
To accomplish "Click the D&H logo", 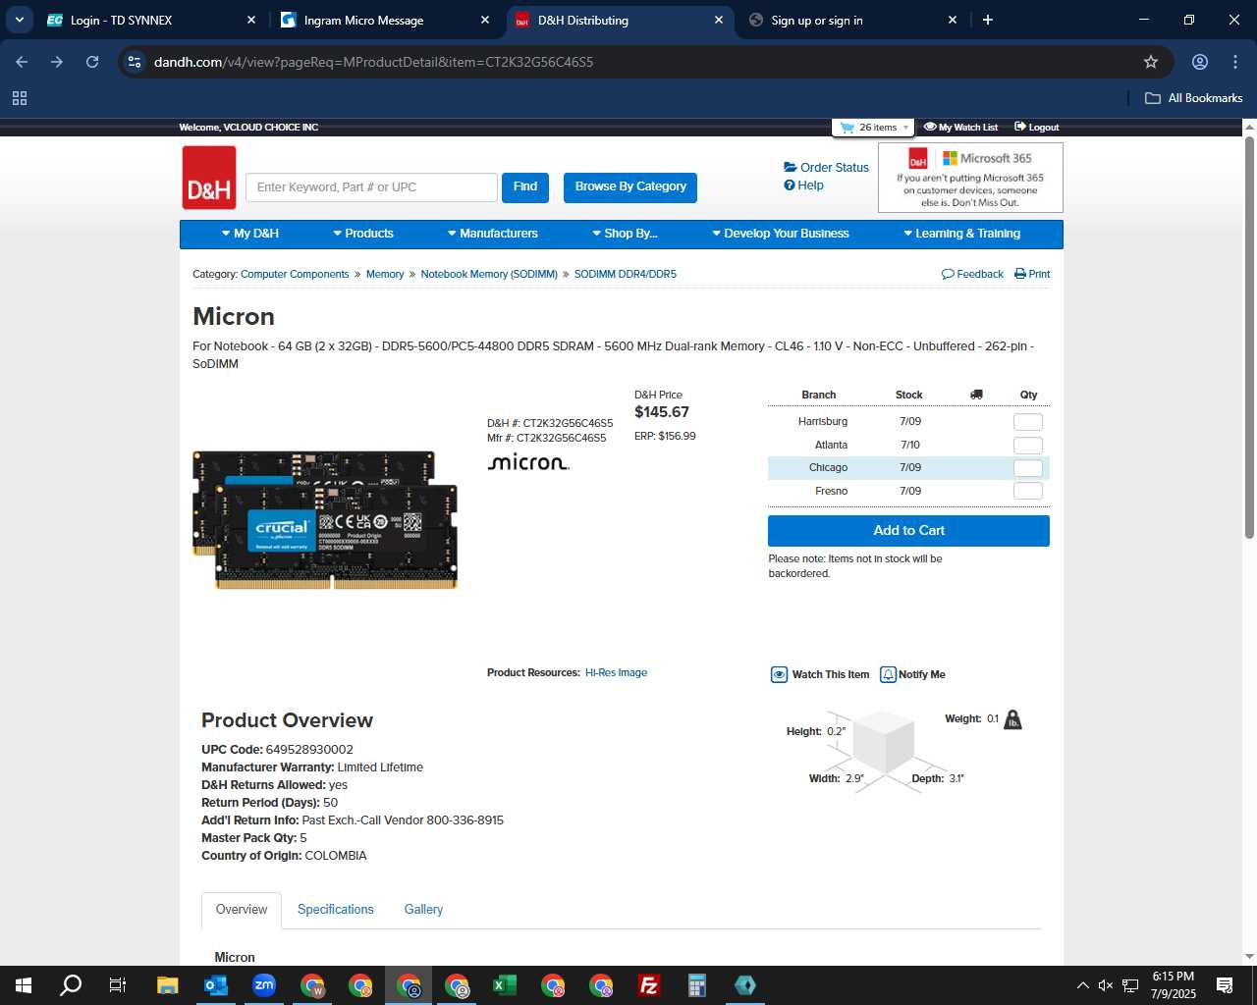I will coord(209,178).
